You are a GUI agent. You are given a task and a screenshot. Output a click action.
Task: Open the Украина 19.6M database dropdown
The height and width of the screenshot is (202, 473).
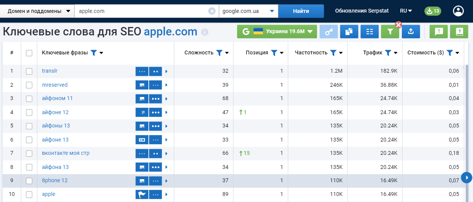coord(277,32)
